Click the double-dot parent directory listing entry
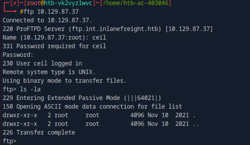 196,124
